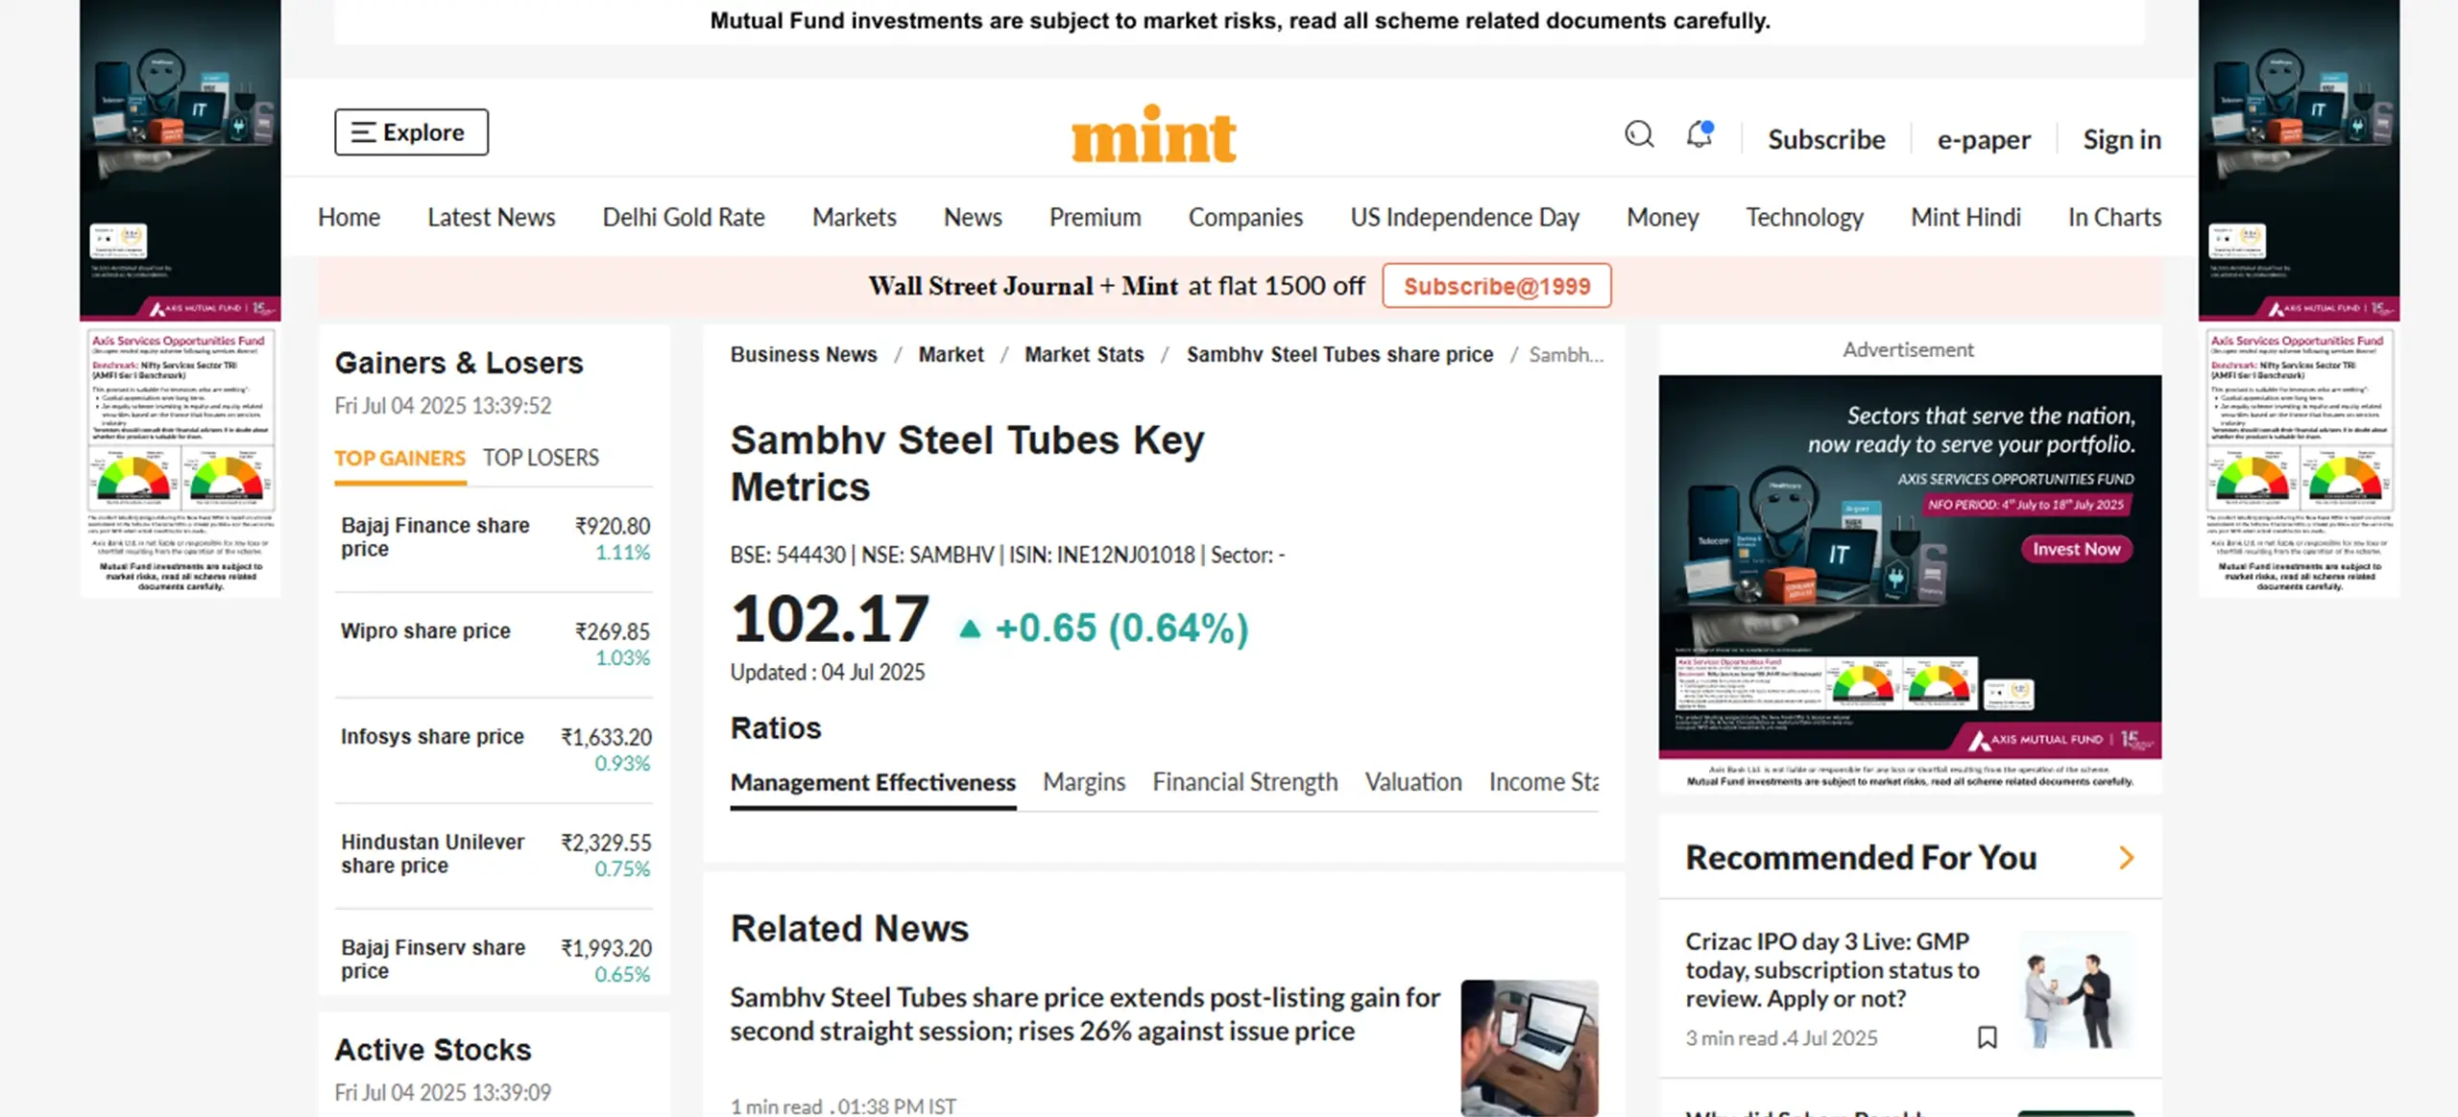Click the Sign in link
The image size is (2458, 1117).
[x=2121, y=140]
